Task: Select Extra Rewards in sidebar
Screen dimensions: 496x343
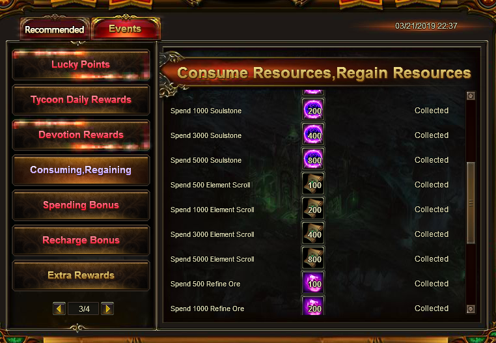Action: click(81, 275)
